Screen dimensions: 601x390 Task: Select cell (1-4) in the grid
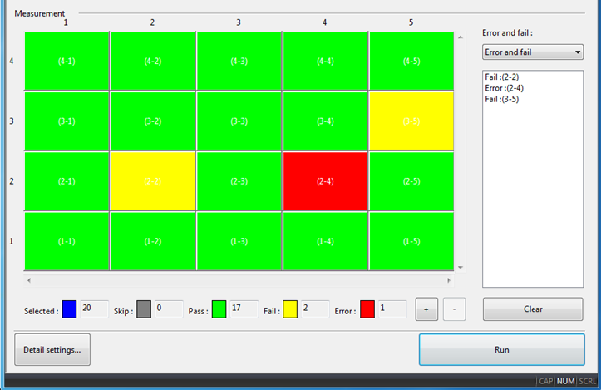click(325, 241)
